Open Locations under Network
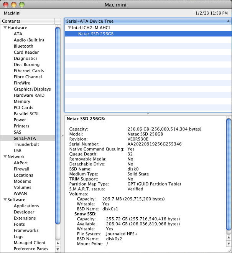This screenshot has width=232, height=253. click(23, 175)
